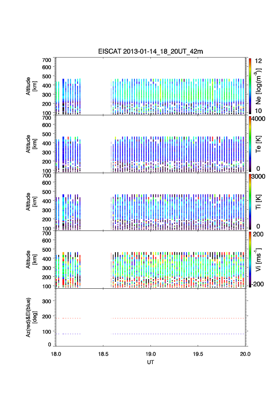Click the 3000 value on Ti scale
The height and width of the screenshot is (404, 269).
258,177
